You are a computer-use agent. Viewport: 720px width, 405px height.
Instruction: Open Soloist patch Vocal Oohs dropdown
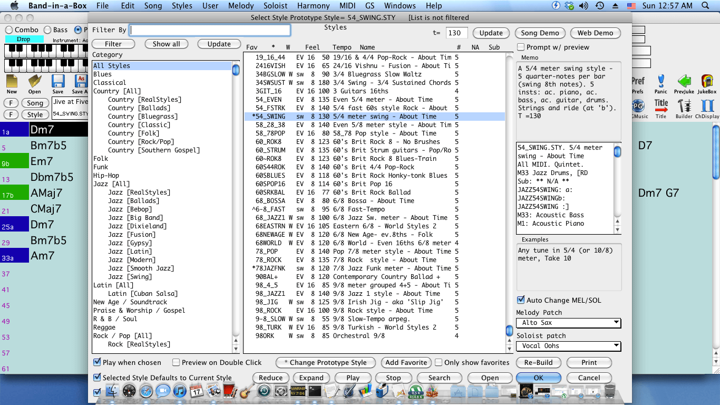(x=568, y=346)
